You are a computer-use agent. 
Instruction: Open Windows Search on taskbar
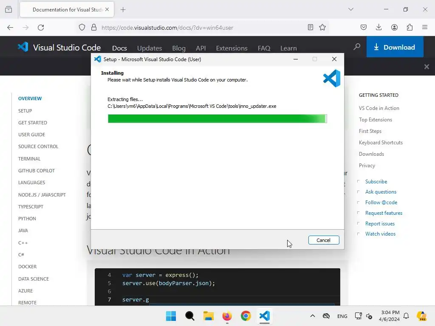click(190, 316)
